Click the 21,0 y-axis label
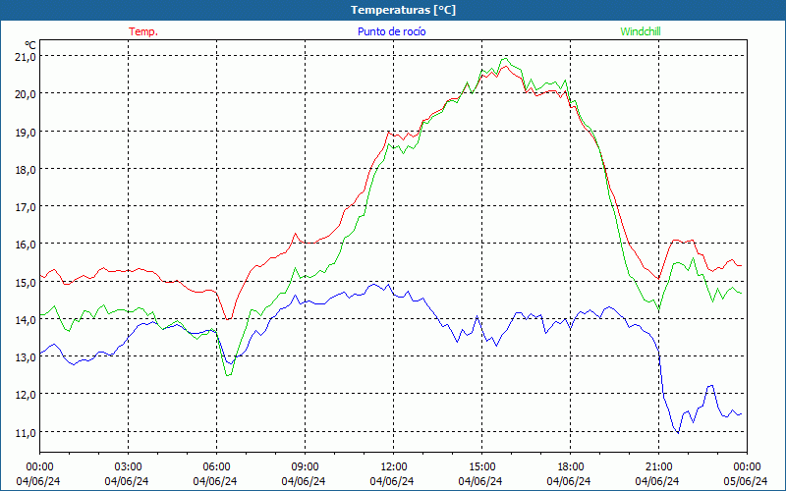The height and width of the screenshot is (491, 786). [x=26, y=57]
